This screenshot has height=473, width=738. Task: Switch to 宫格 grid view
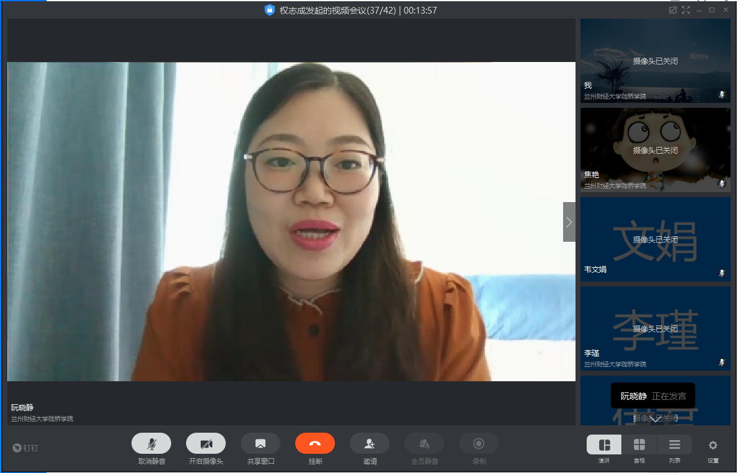(639, 444)
